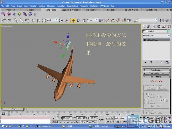Screen dimensions: 172x129
Task: Click the Redo arrow icon
Action: point(10,21)
